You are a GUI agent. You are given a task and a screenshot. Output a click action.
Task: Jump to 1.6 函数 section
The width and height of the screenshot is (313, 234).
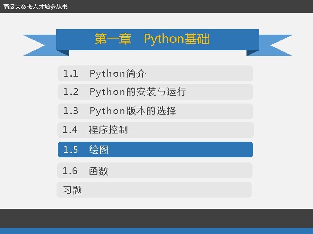(x=155, y=170)
